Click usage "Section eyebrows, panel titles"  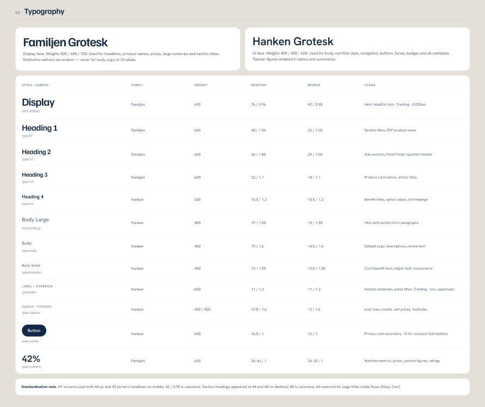[x=388, y=289]
